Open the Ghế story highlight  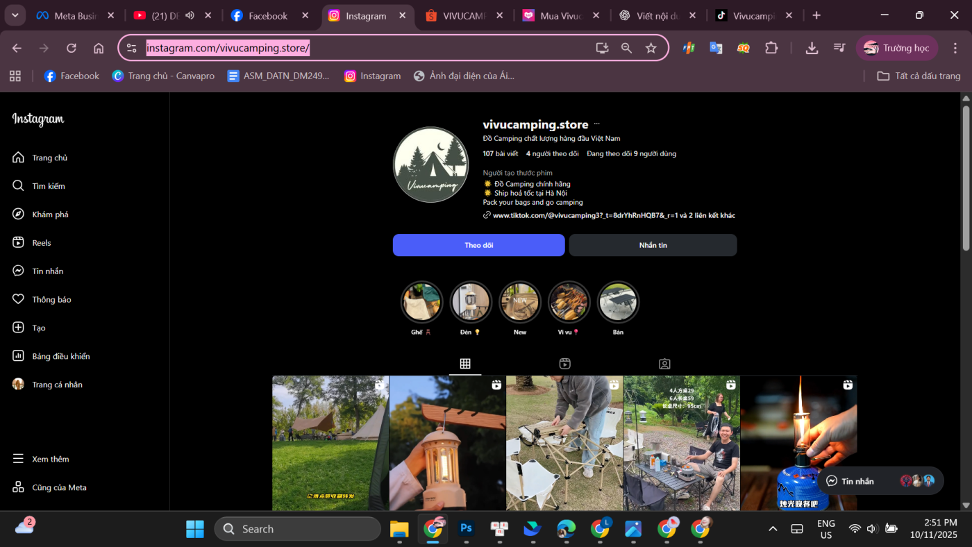421,302
